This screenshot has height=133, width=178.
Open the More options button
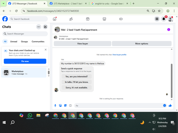142,44
